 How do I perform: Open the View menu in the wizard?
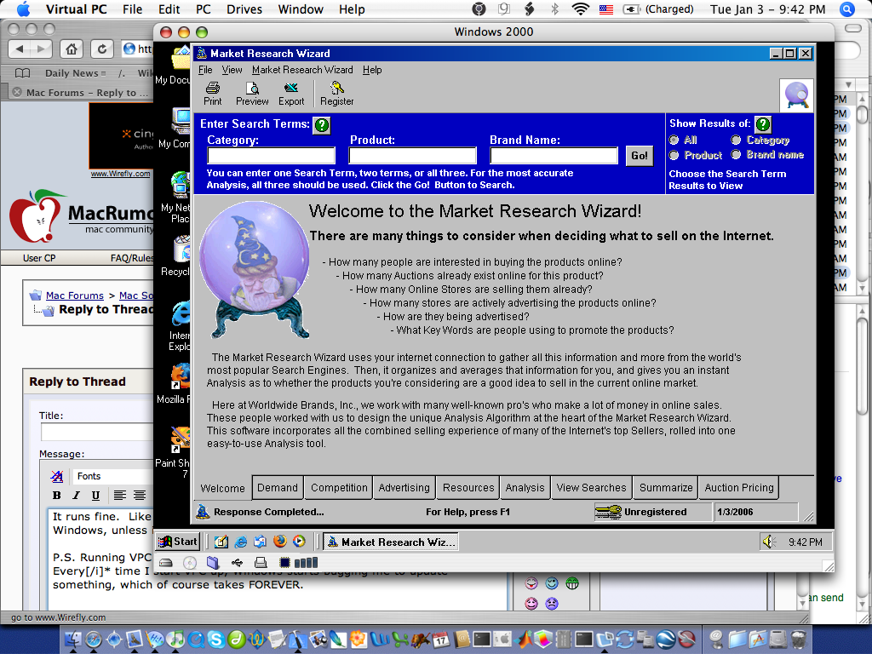point(232,70)
